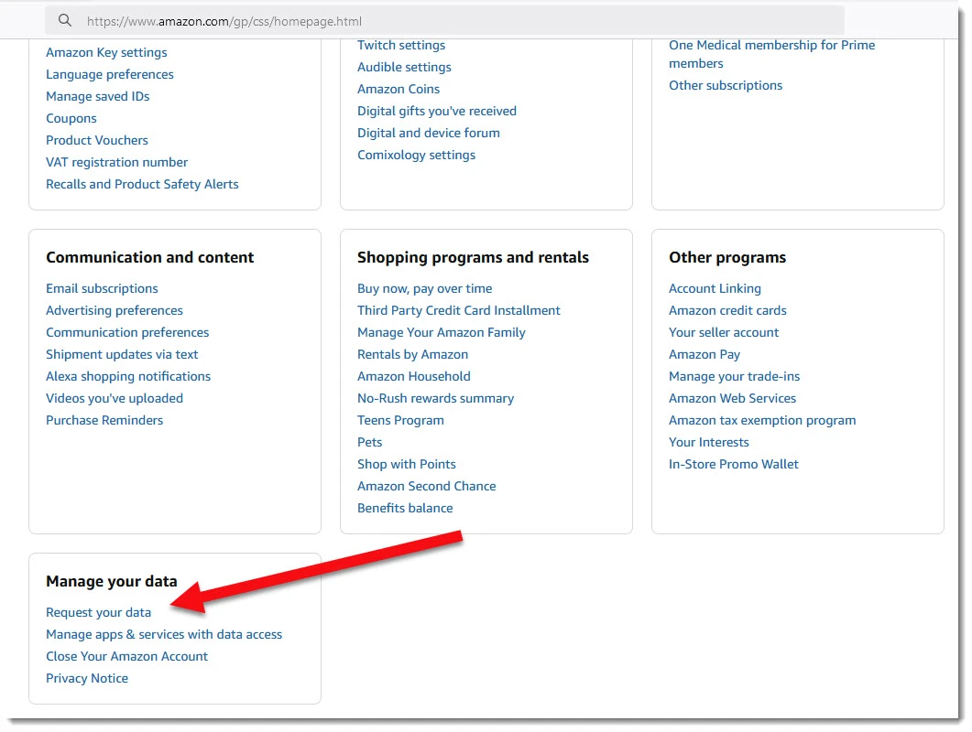Image resolution: width=972 pixels, height=732 pixels.
Task: View Recalls and Product Safety Alerts
Action: [142, 185]
